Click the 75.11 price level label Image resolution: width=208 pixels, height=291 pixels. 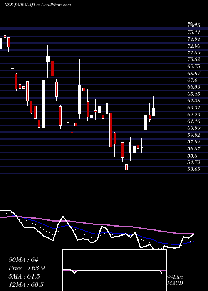pyautogui.click(x=194, y=32)
